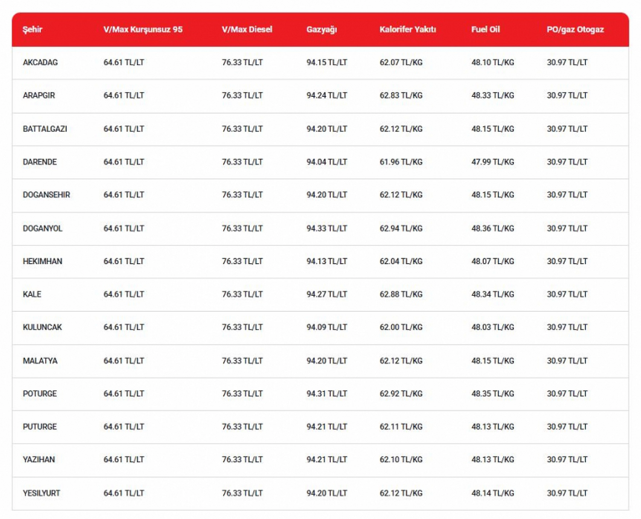
Task: Click the PO/gaz Otogaz header
Action: point(575,30)
